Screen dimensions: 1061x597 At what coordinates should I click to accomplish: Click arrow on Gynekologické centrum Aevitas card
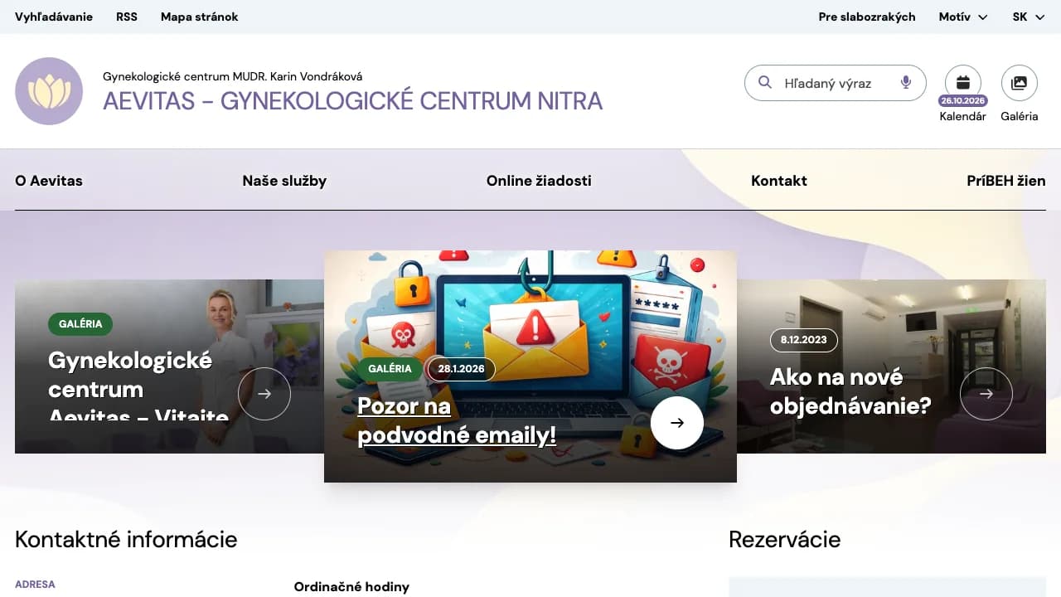(264, 394)
